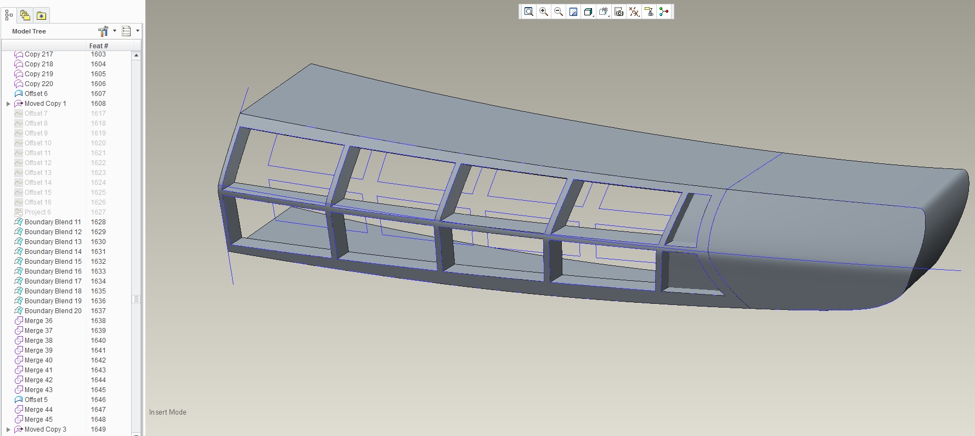Open the Settings dropdown arrow beside hammer

point(115,31)
